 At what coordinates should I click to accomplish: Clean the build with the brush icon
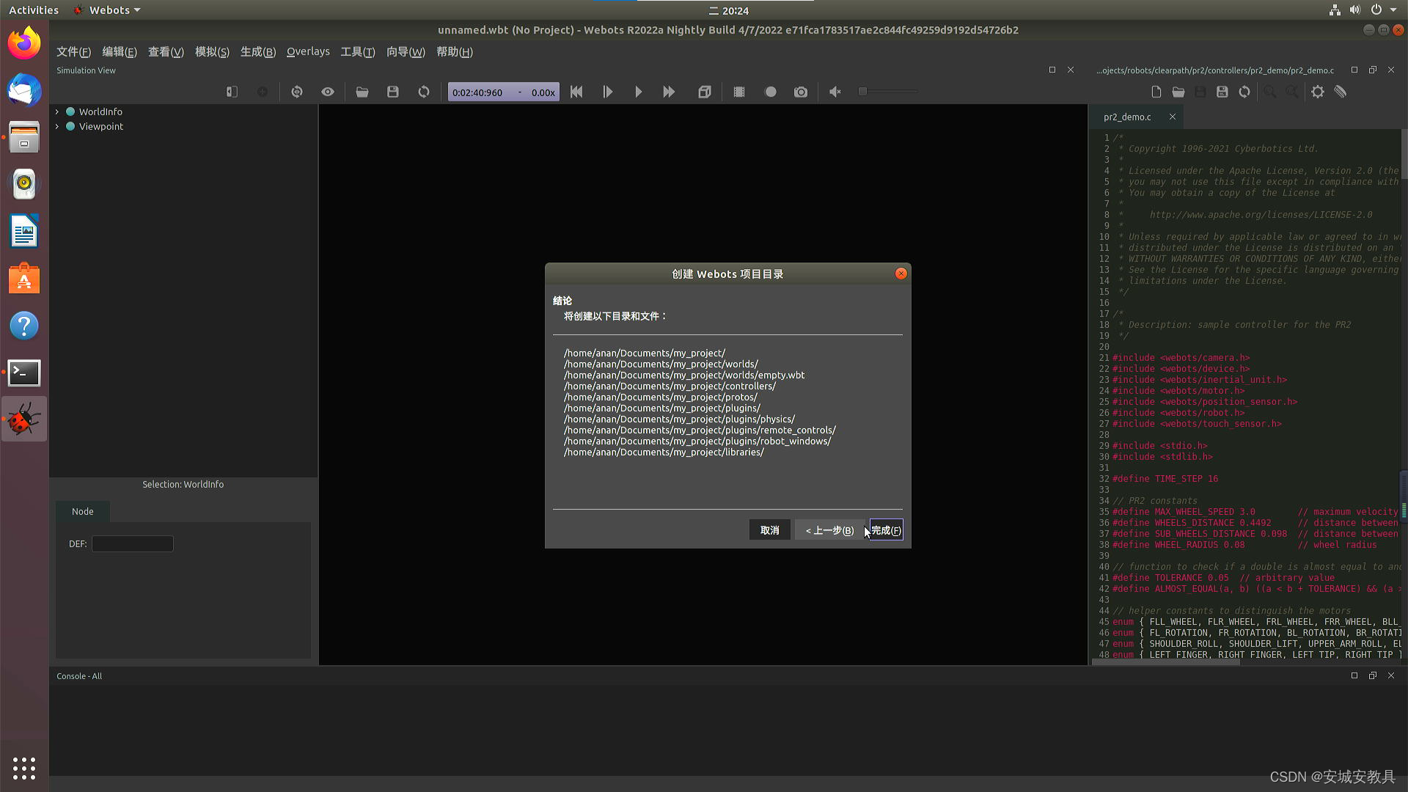tap(1341, 92)
